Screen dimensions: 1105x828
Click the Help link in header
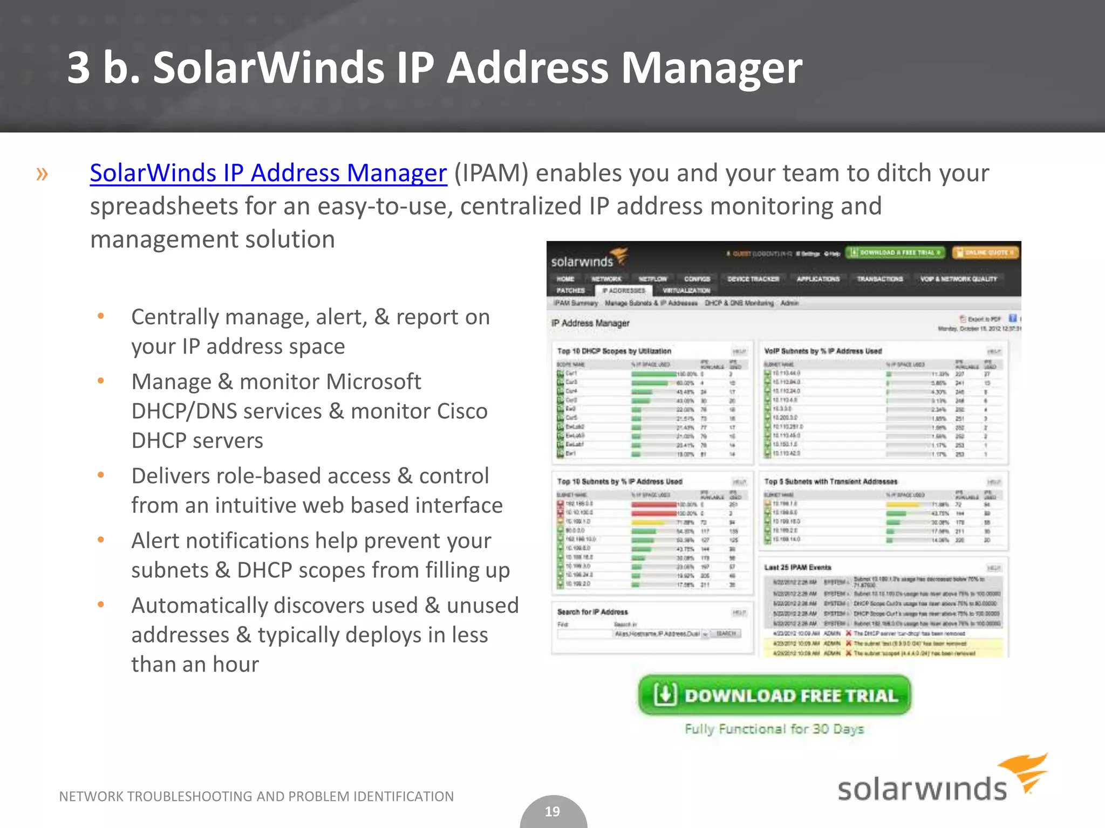[x=831, y=253]
